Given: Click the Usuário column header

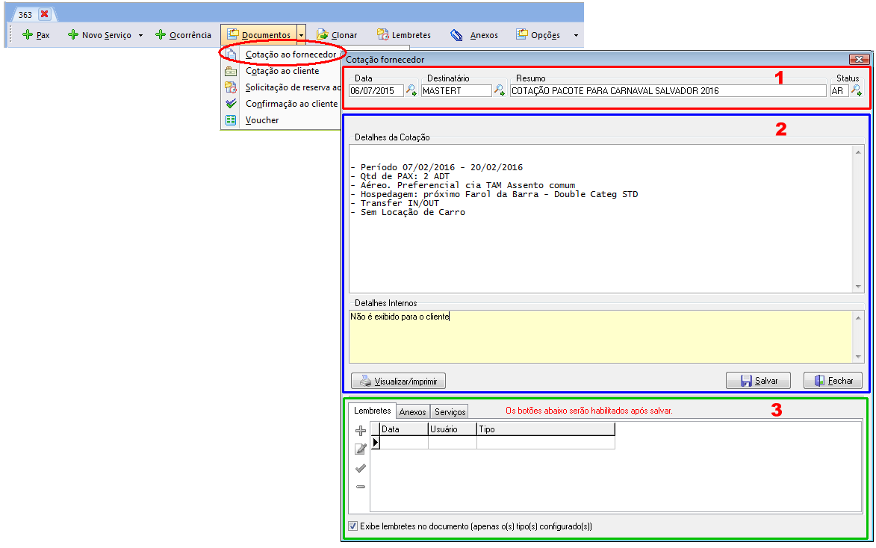Looking at the screenshot, I should point(453,429).
